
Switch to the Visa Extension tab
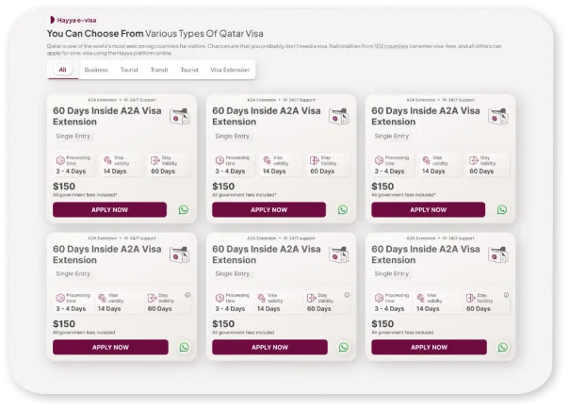(230, 70)
